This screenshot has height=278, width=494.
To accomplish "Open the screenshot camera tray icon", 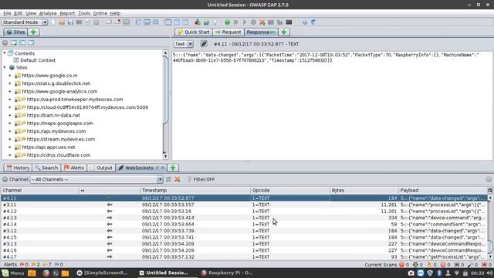I will 411,273.
